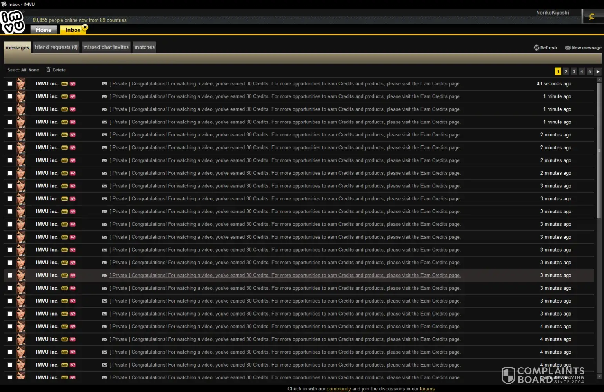Go to next page using arrow button
The width and height of the screenshot is (604, 392).
click(x=597, y=71)
